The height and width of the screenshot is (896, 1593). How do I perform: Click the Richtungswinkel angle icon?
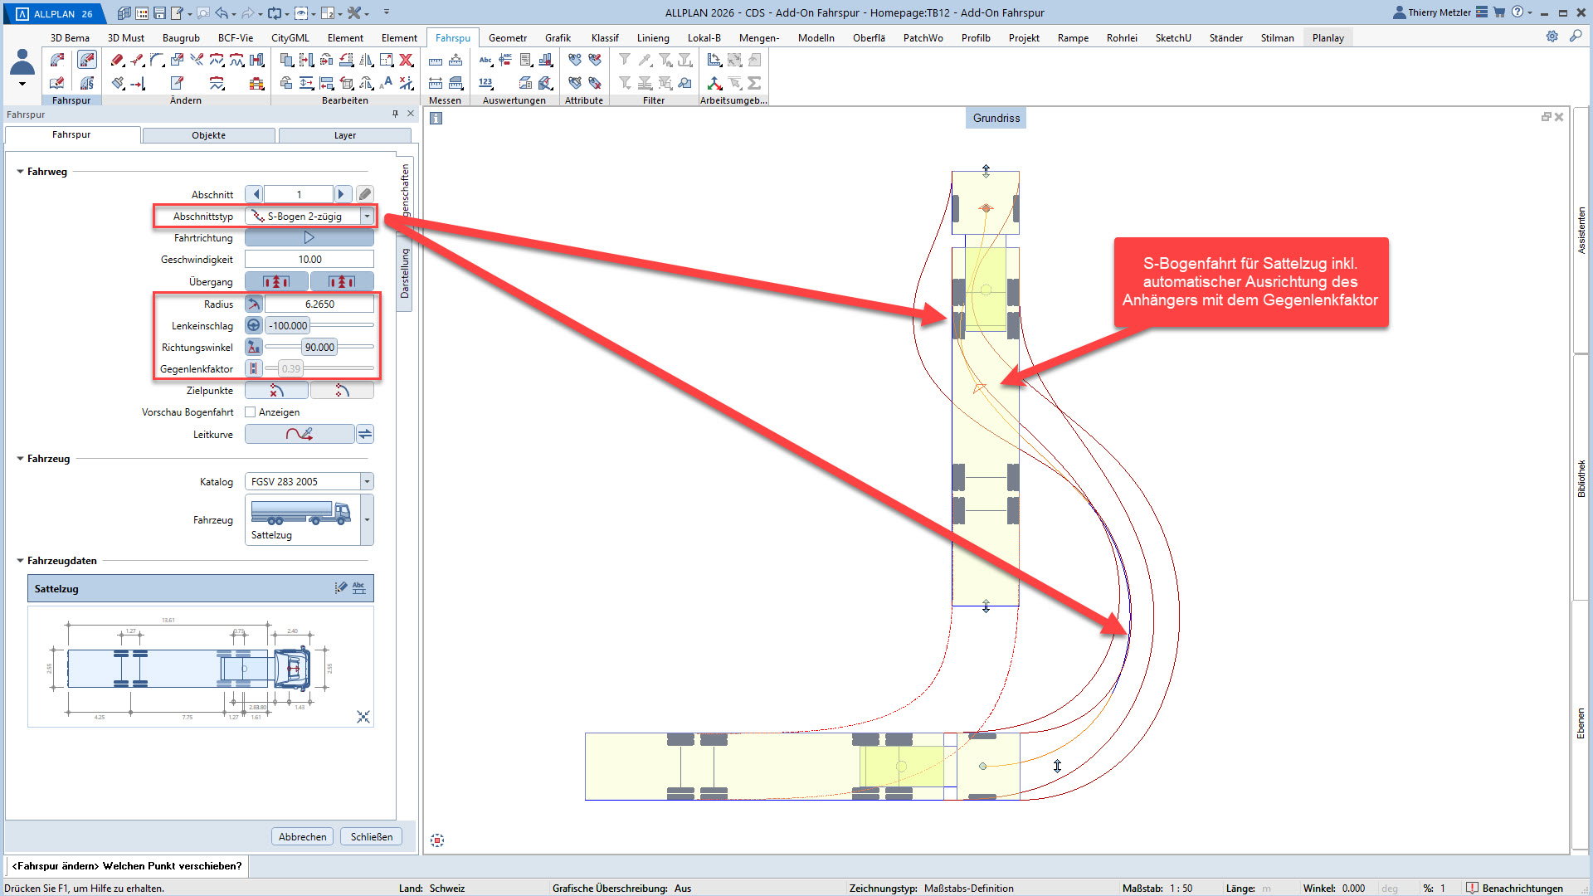[254, 347]
